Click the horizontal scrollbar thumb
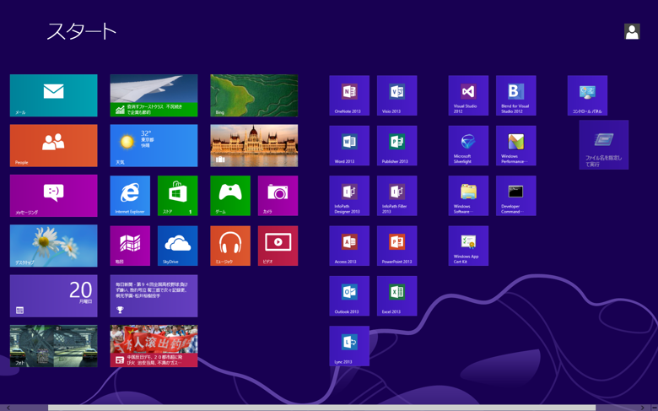Image resolution: width=658 pixels, height=411 pixels. pyautogui.click(x=322, y=408)
